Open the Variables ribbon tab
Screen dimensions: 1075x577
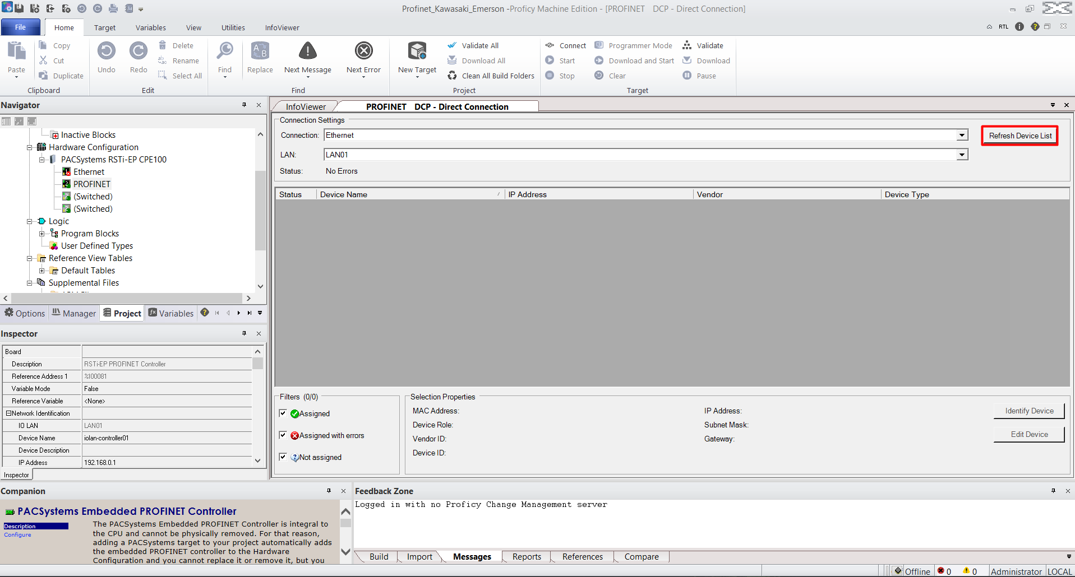151,27
